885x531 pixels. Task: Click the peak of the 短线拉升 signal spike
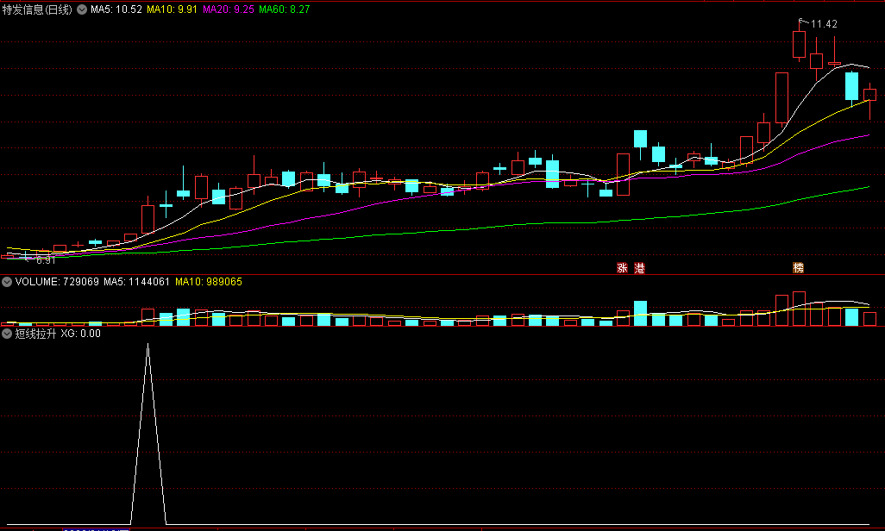[x=147, y=345]
